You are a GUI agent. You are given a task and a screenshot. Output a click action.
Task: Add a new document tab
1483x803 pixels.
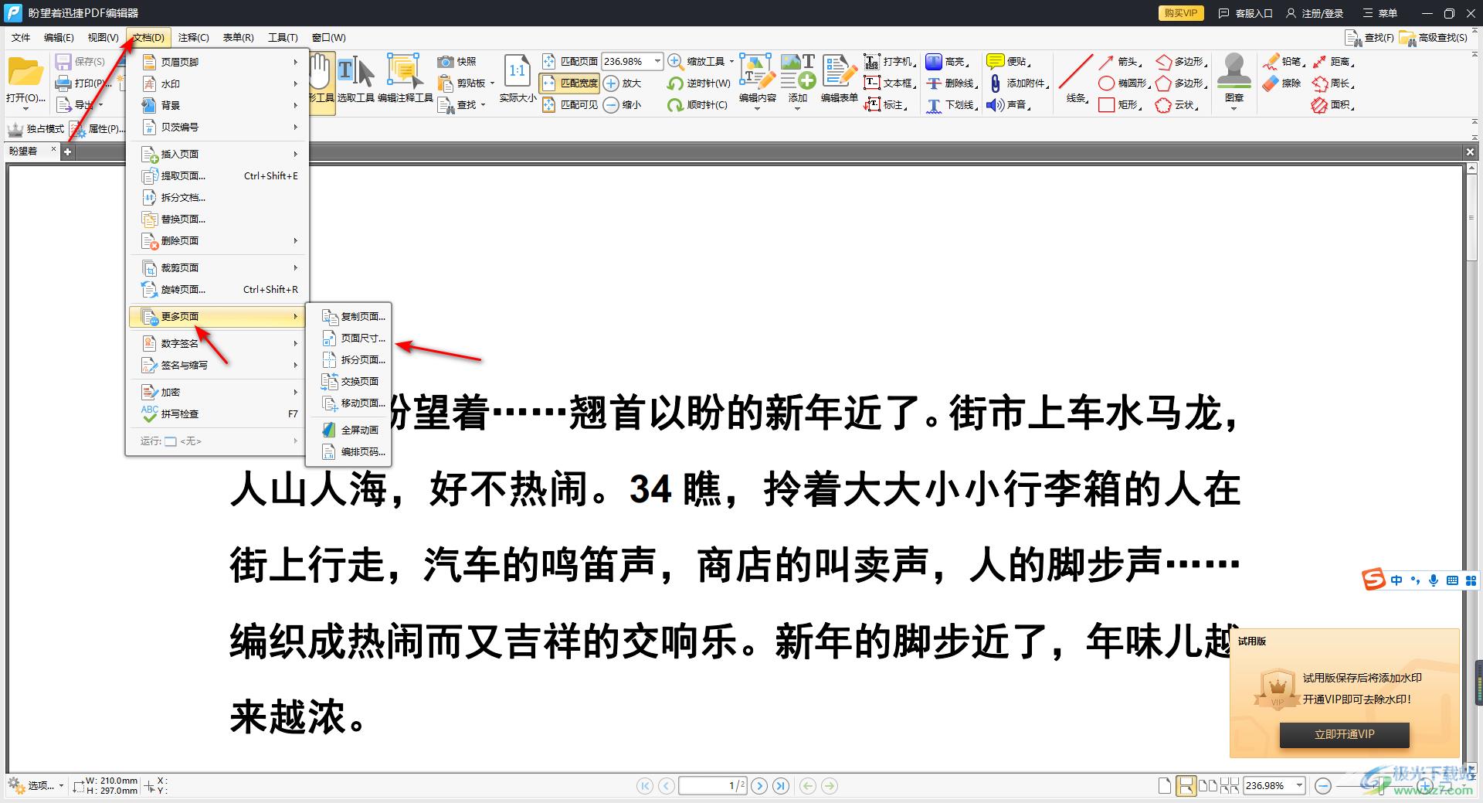[67, 151]
